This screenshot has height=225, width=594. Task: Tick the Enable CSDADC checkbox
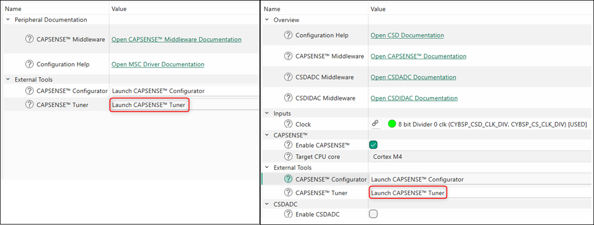374,213
